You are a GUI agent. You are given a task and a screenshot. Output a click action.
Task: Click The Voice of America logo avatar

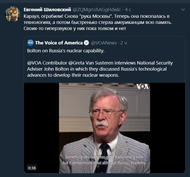click(30, 43)
